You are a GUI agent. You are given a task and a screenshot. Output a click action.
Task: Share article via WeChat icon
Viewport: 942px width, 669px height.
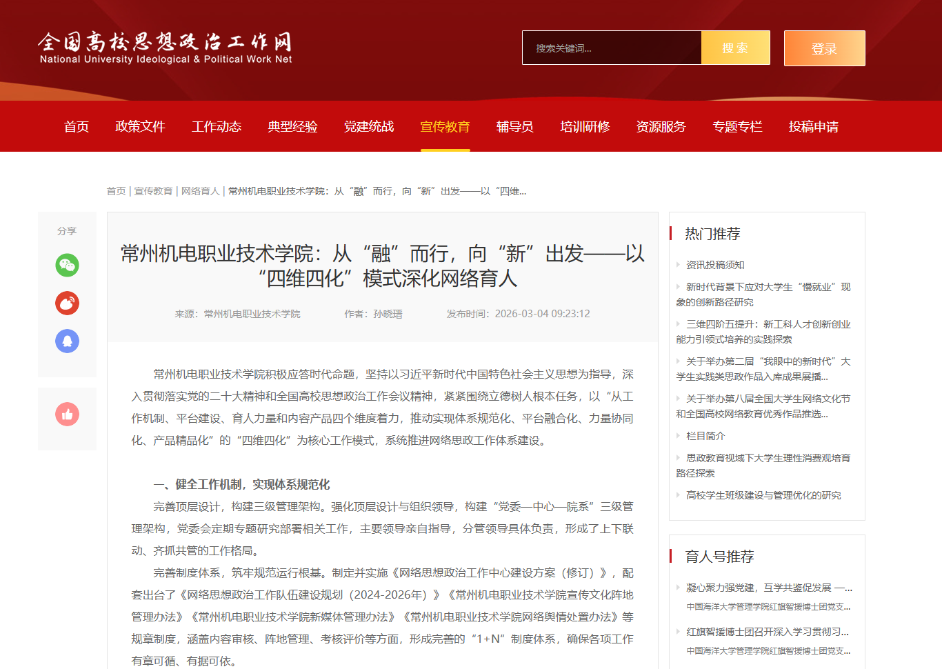pos(67,265)
